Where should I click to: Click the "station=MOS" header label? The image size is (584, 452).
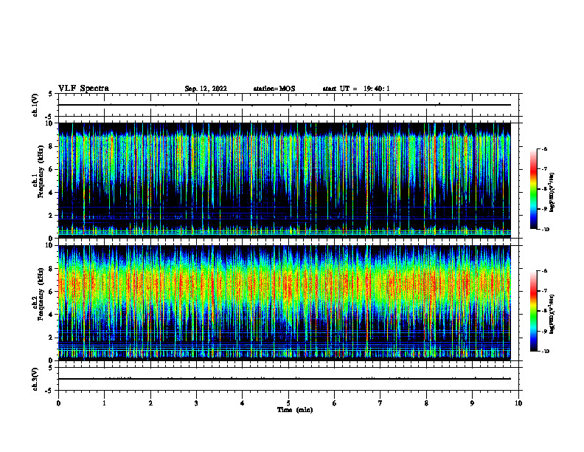coord(274,89)
